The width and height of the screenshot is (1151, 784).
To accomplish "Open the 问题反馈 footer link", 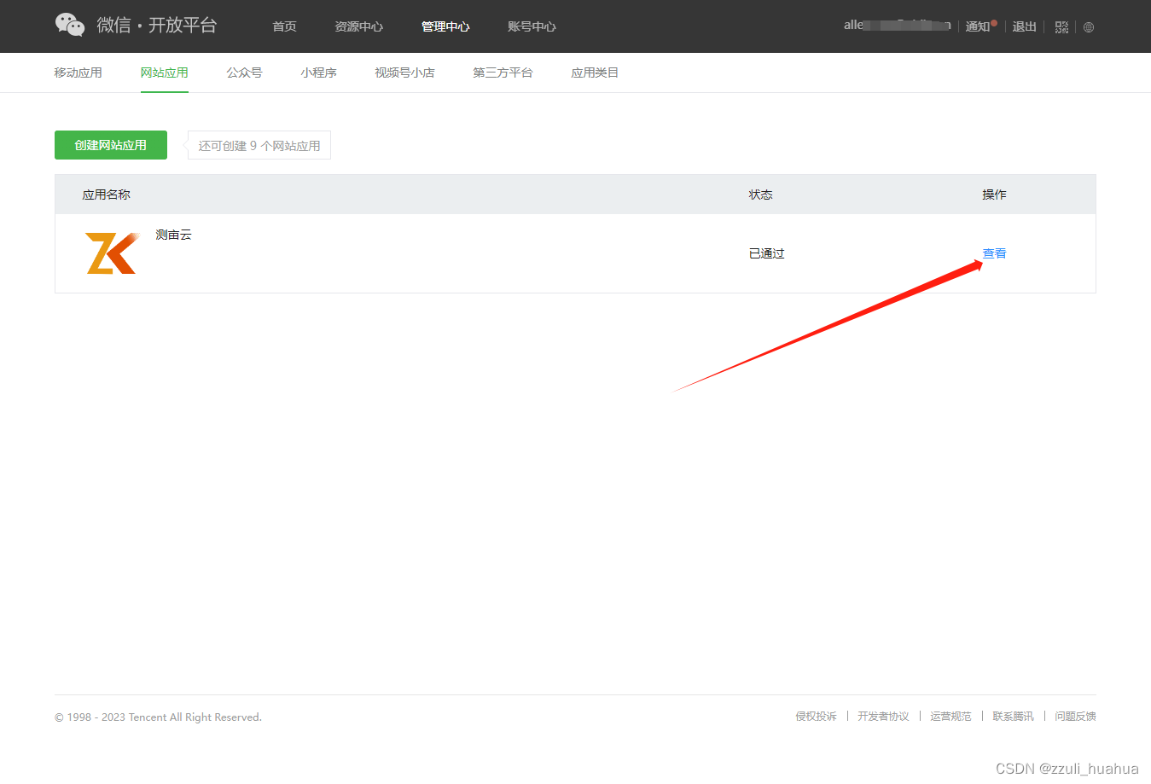I will click(x=1075, y=717).
